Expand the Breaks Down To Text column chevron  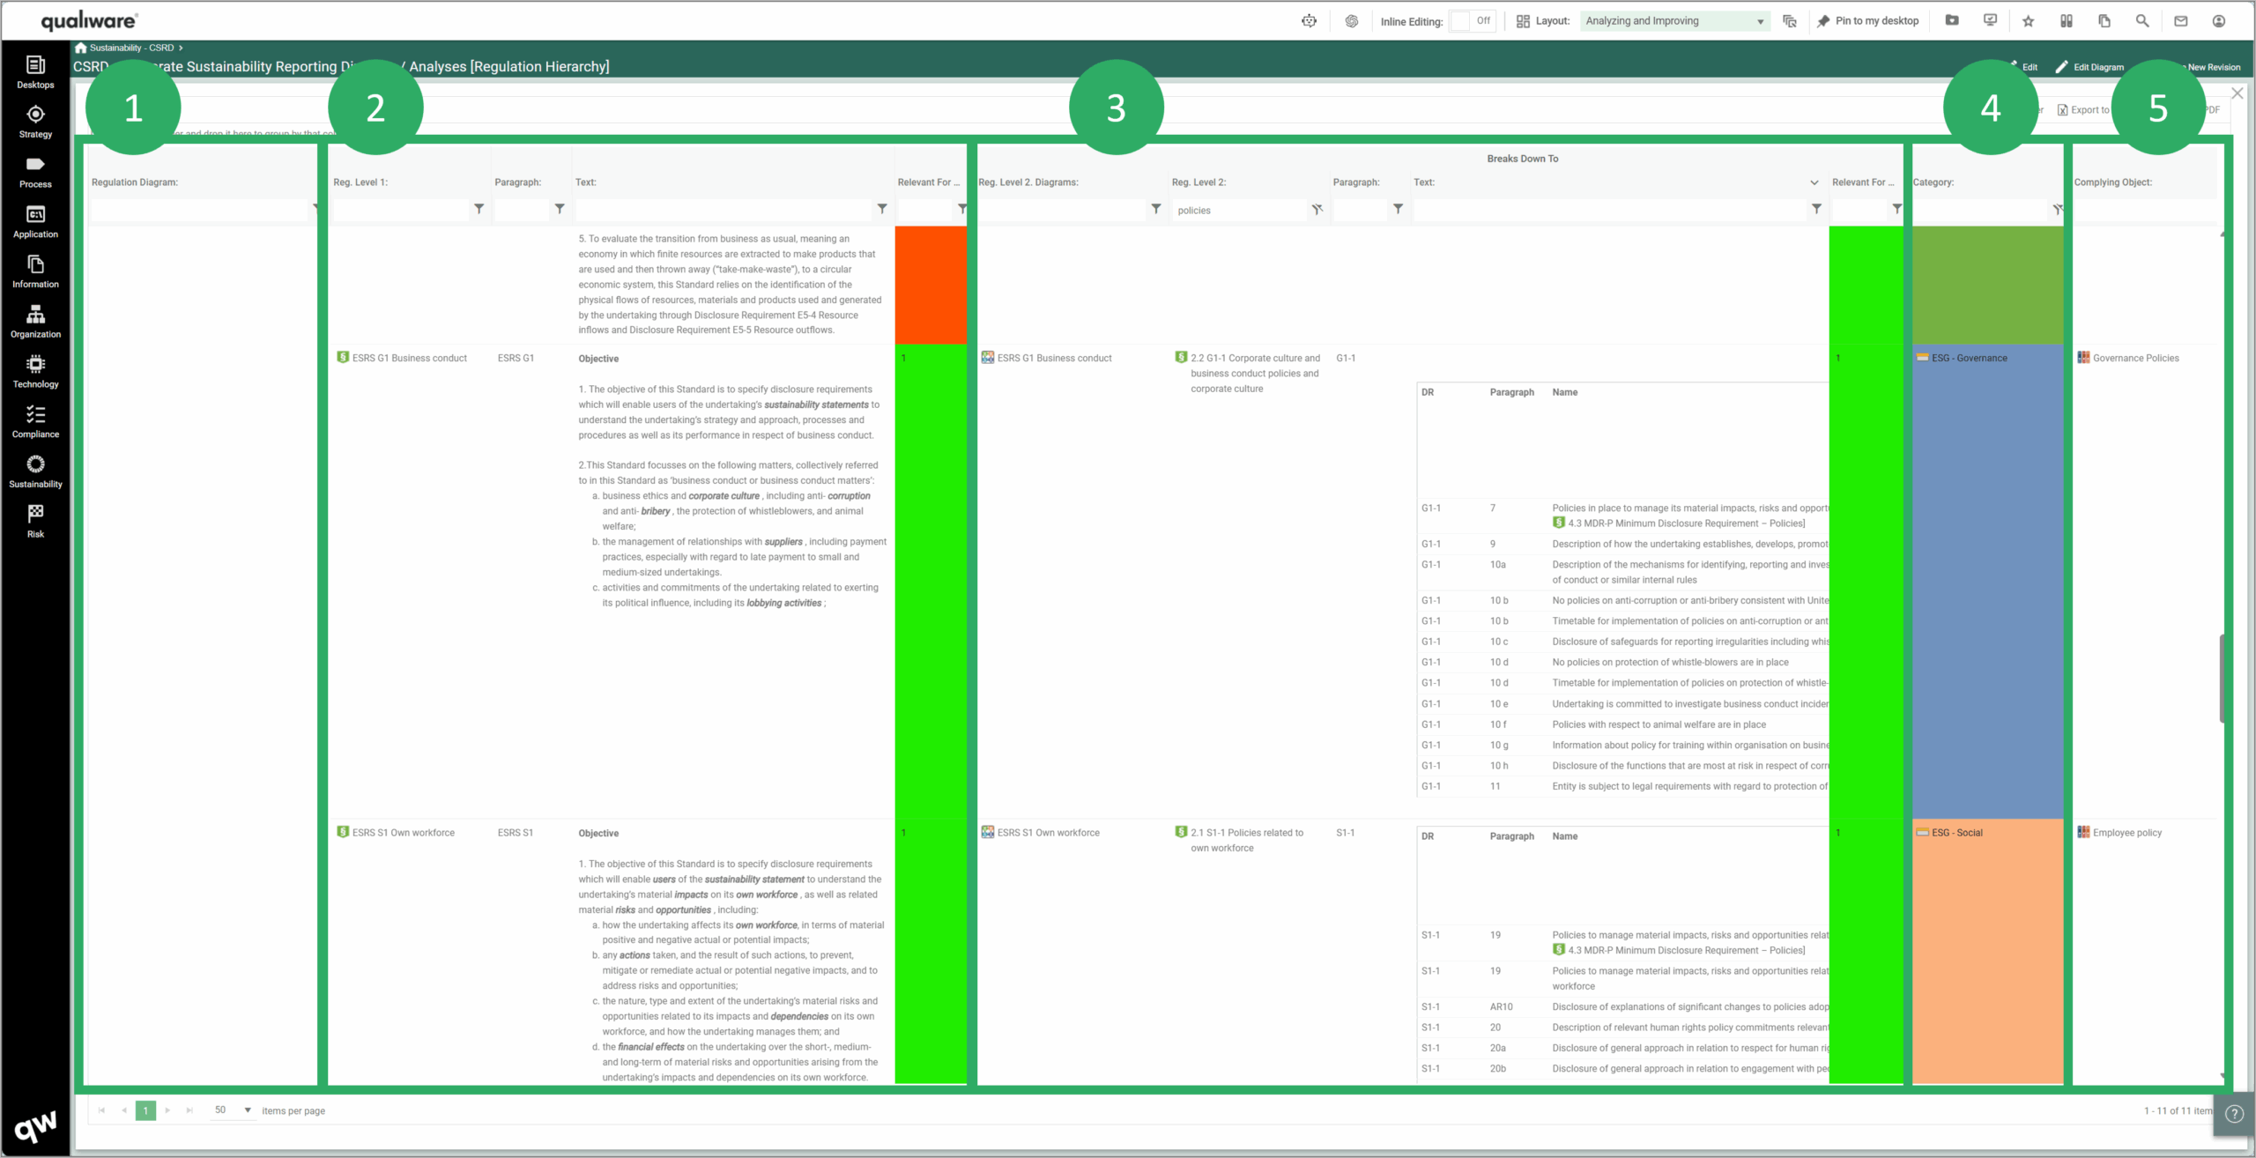tap(1814, 182)
